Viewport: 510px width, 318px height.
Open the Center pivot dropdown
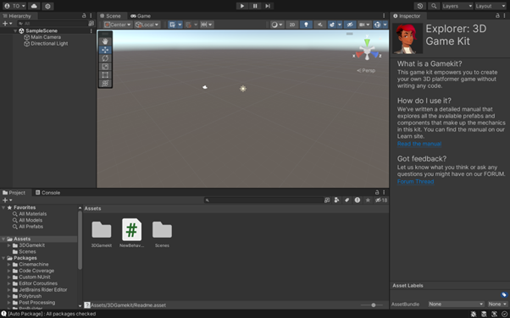[x=118, y=25]
